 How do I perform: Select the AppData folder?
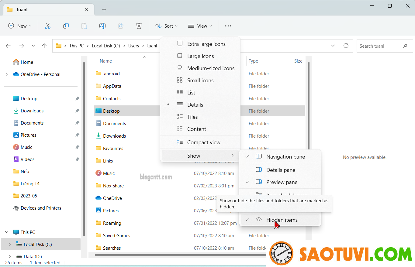coord(108,86)
